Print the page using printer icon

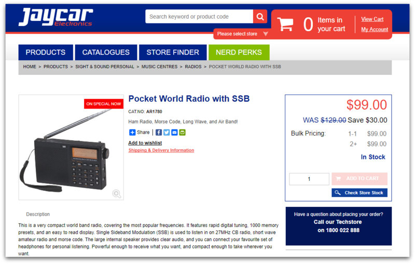point(183,133)
